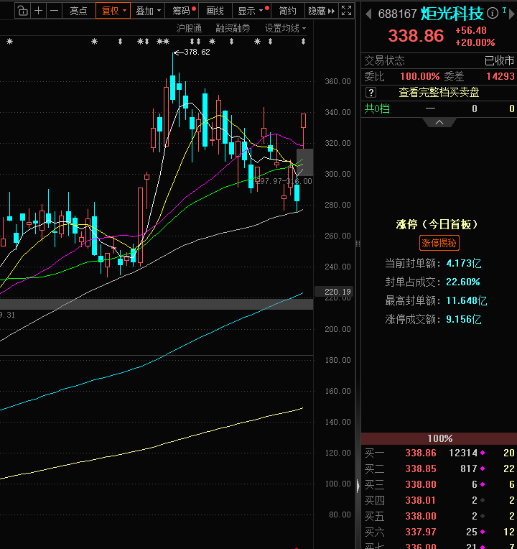Open the 叠加 overlay dropdown

(148, 11)
